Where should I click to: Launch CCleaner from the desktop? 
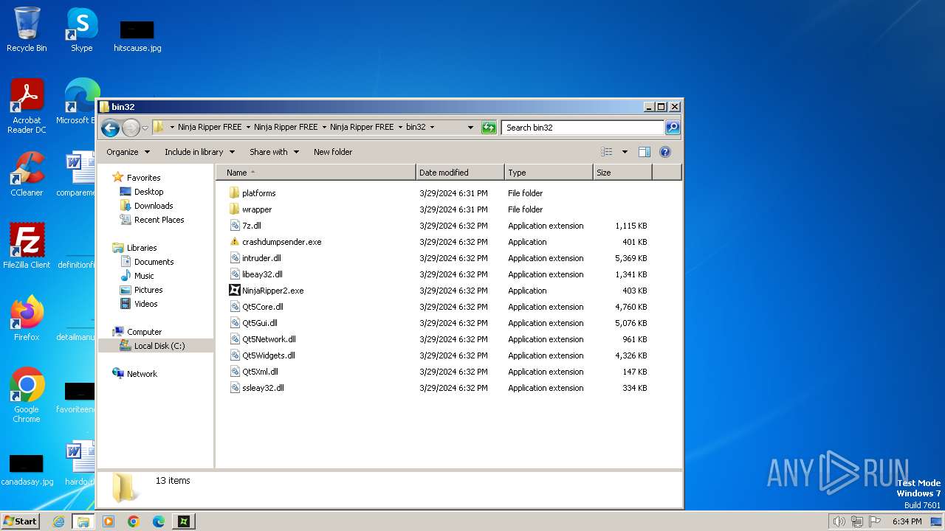click(x=27, y=174)
